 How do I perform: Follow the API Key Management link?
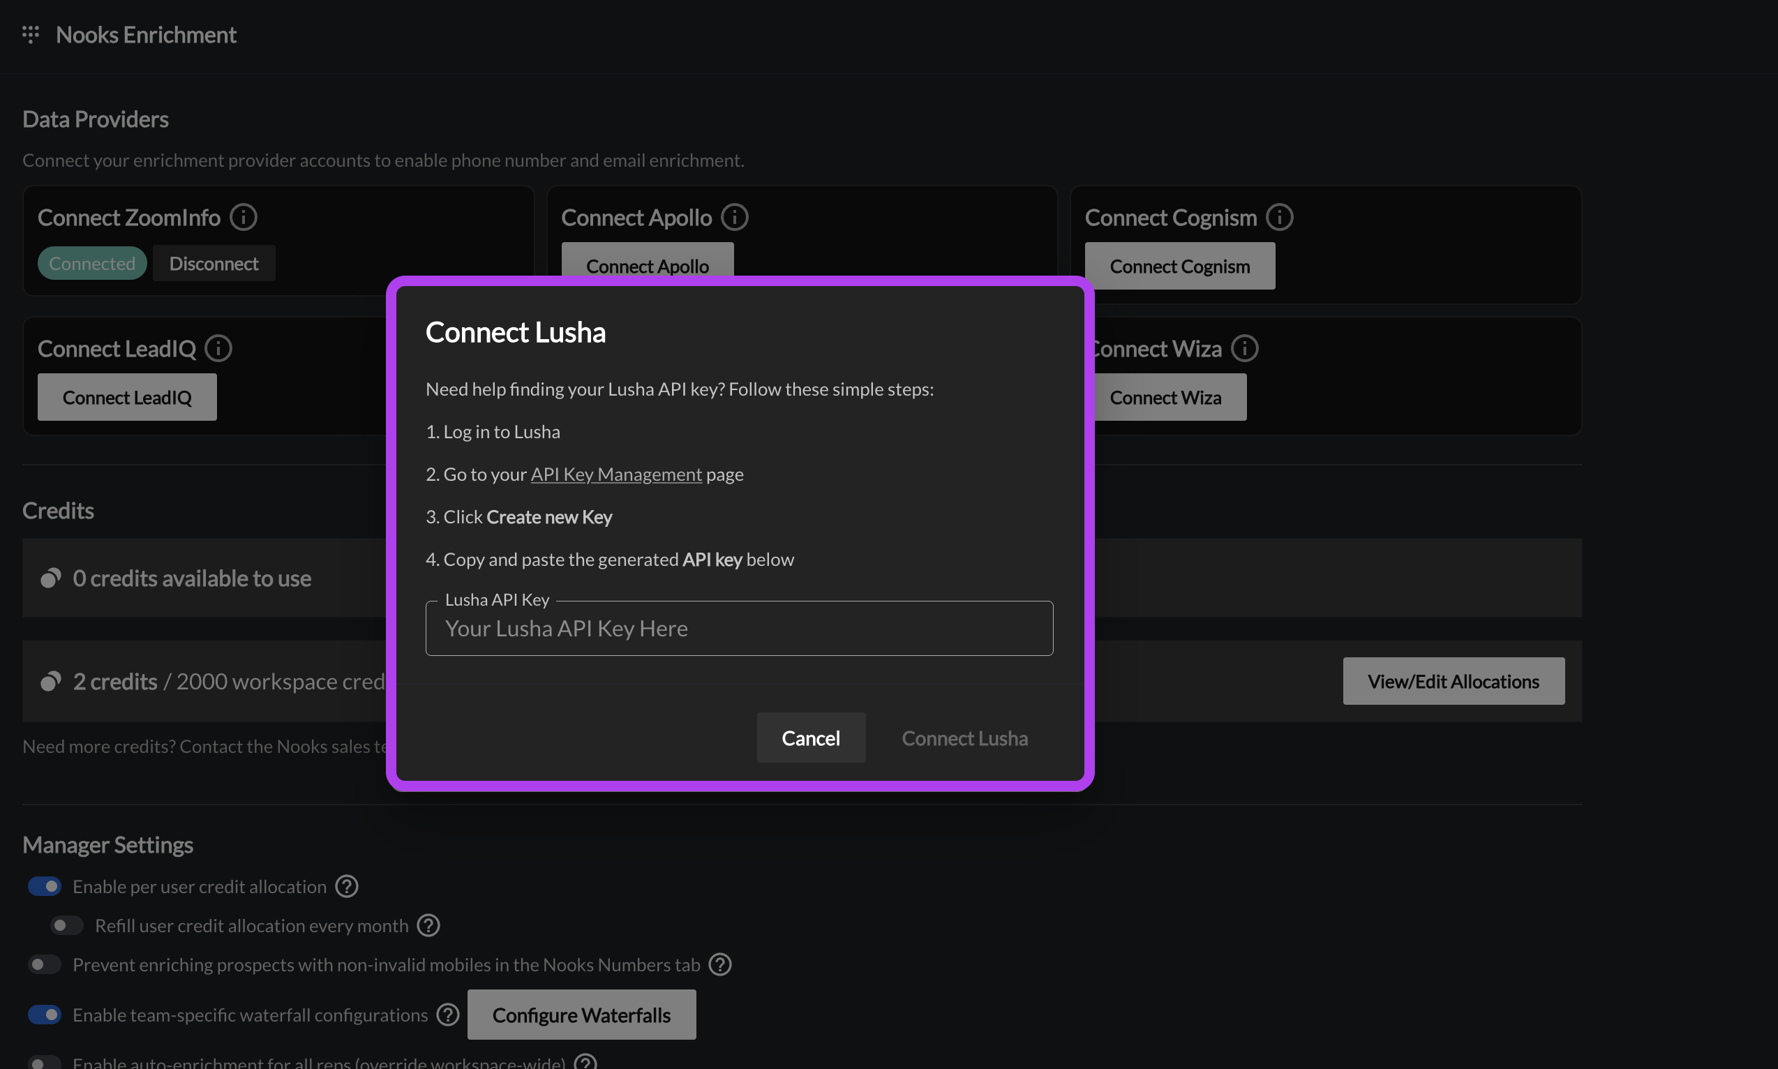616,474
